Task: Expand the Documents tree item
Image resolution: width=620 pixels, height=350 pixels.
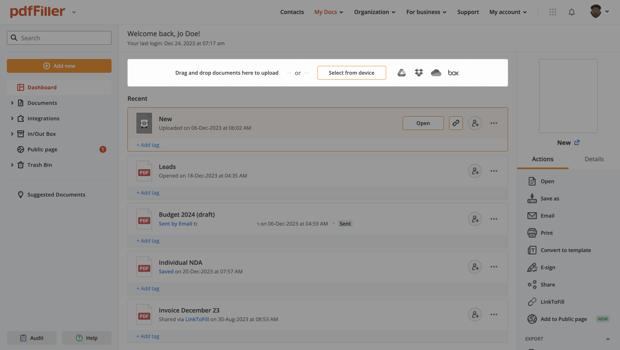Action: (12, 103)
